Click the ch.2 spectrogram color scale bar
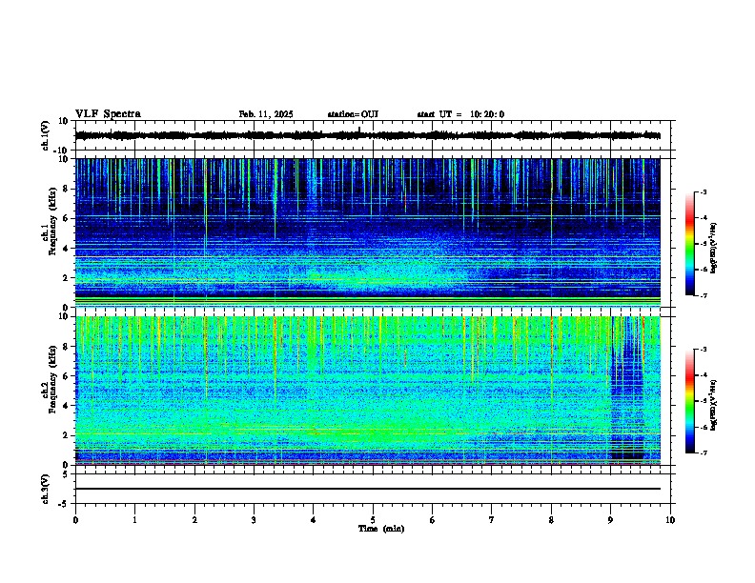The image size is (755, 583). [x=690, y=401]
